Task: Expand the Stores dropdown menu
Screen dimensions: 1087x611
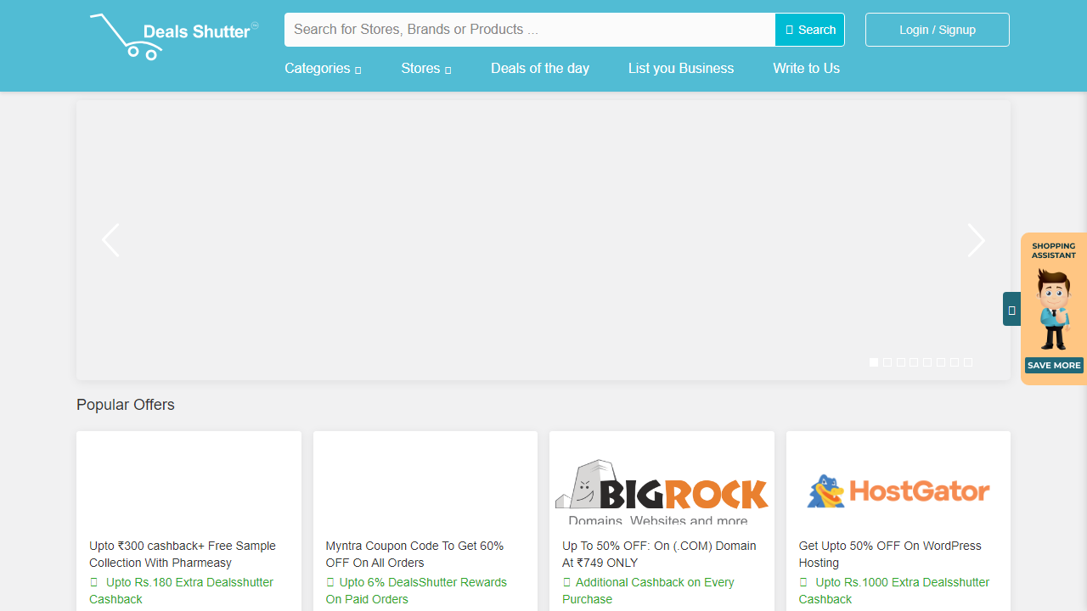Action: (425, 69)
